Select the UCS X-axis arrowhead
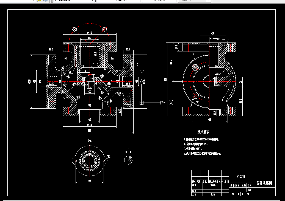The width and height of the screenshot is (285, 201). [x=163, y=103]
